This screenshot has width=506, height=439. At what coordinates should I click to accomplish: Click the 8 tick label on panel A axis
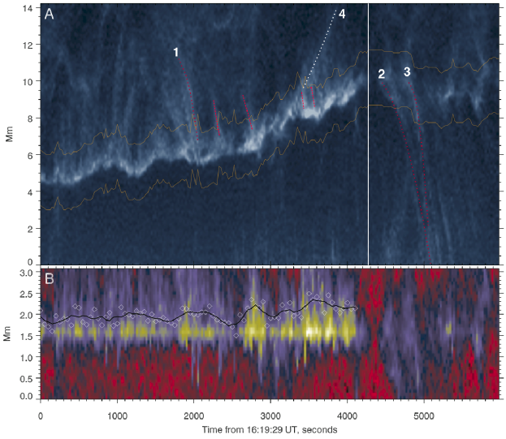30,118
